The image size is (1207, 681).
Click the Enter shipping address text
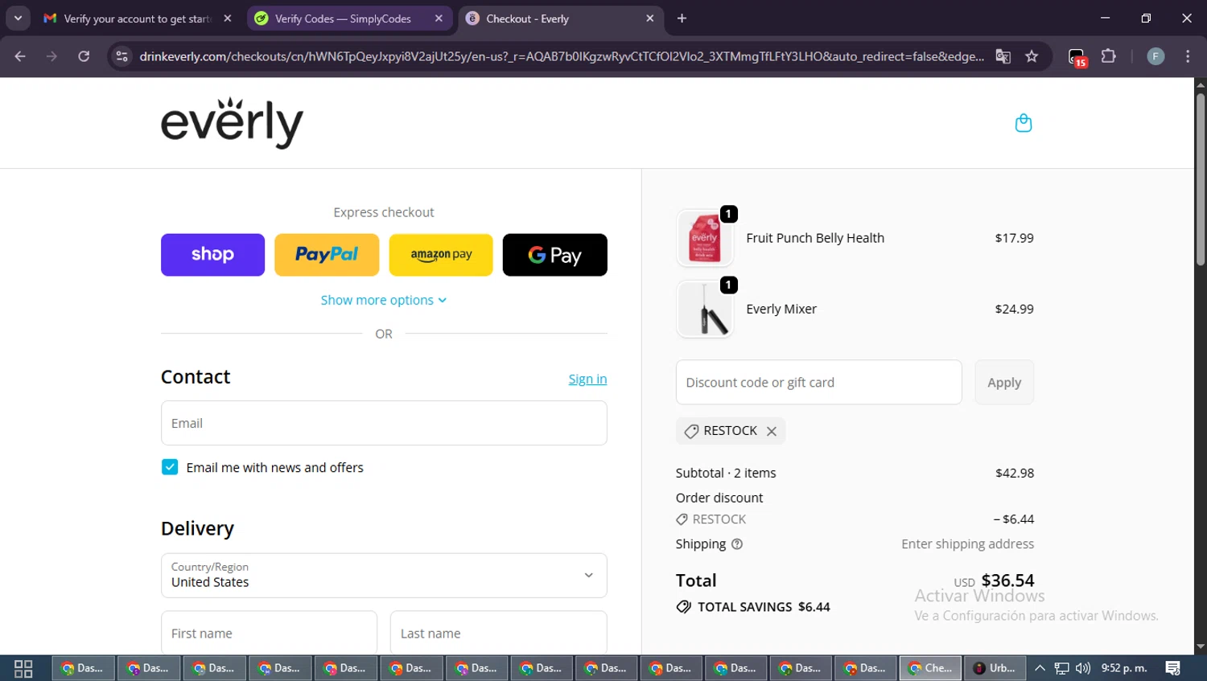[967, 544]
